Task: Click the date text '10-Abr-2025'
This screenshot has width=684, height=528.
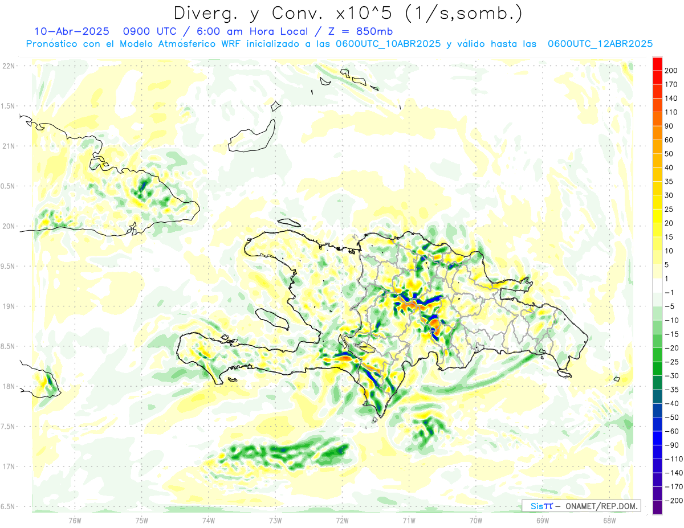Action: (x=71, y=31)
